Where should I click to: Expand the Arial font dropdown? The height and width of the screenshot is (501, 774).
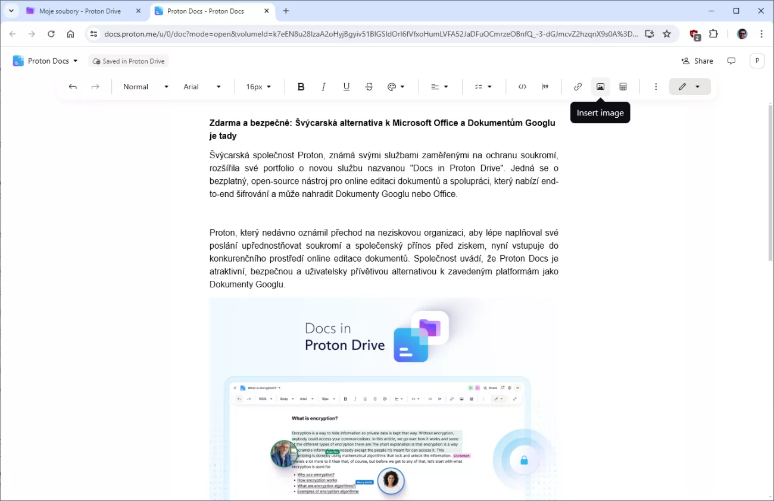202,87
